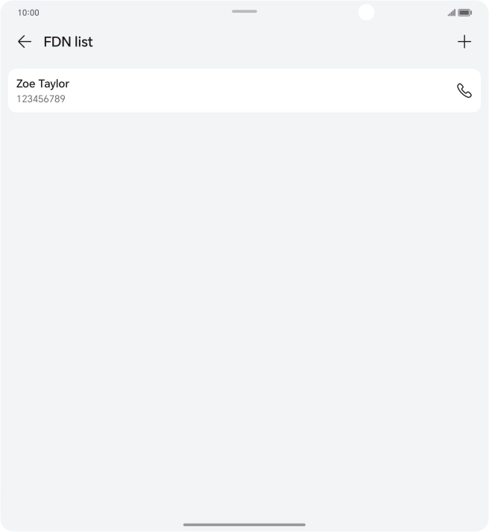Tap the top pill-shaped drag handle

[245, 11]
